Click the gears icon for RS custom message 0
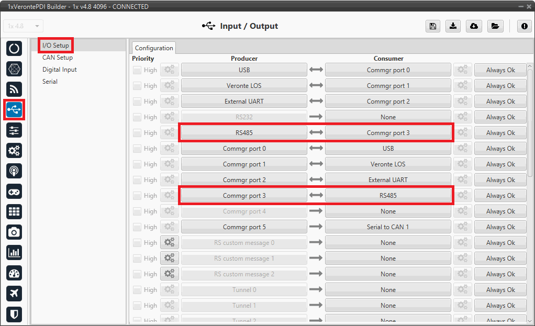The height and width of the screenshot is (326, 535). (x=170, y=242)
